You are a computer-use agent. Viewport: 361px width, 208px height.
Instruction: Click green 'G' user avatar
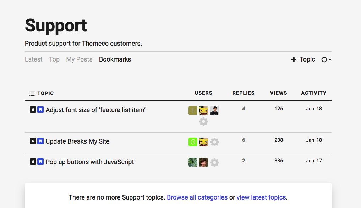pyautogui.click(x=193, y=142)
